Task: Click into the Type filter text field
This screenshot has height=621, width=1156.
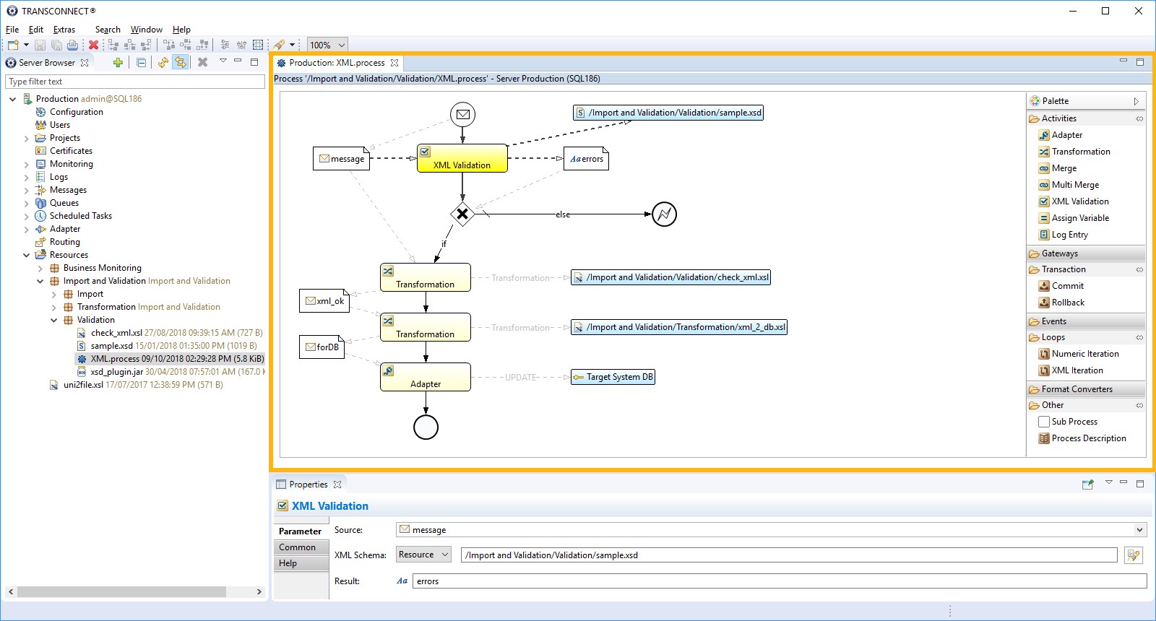Action: (135, 82)
